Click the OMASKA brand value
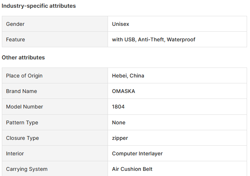 pyautogui.click(x=124, y=91)
